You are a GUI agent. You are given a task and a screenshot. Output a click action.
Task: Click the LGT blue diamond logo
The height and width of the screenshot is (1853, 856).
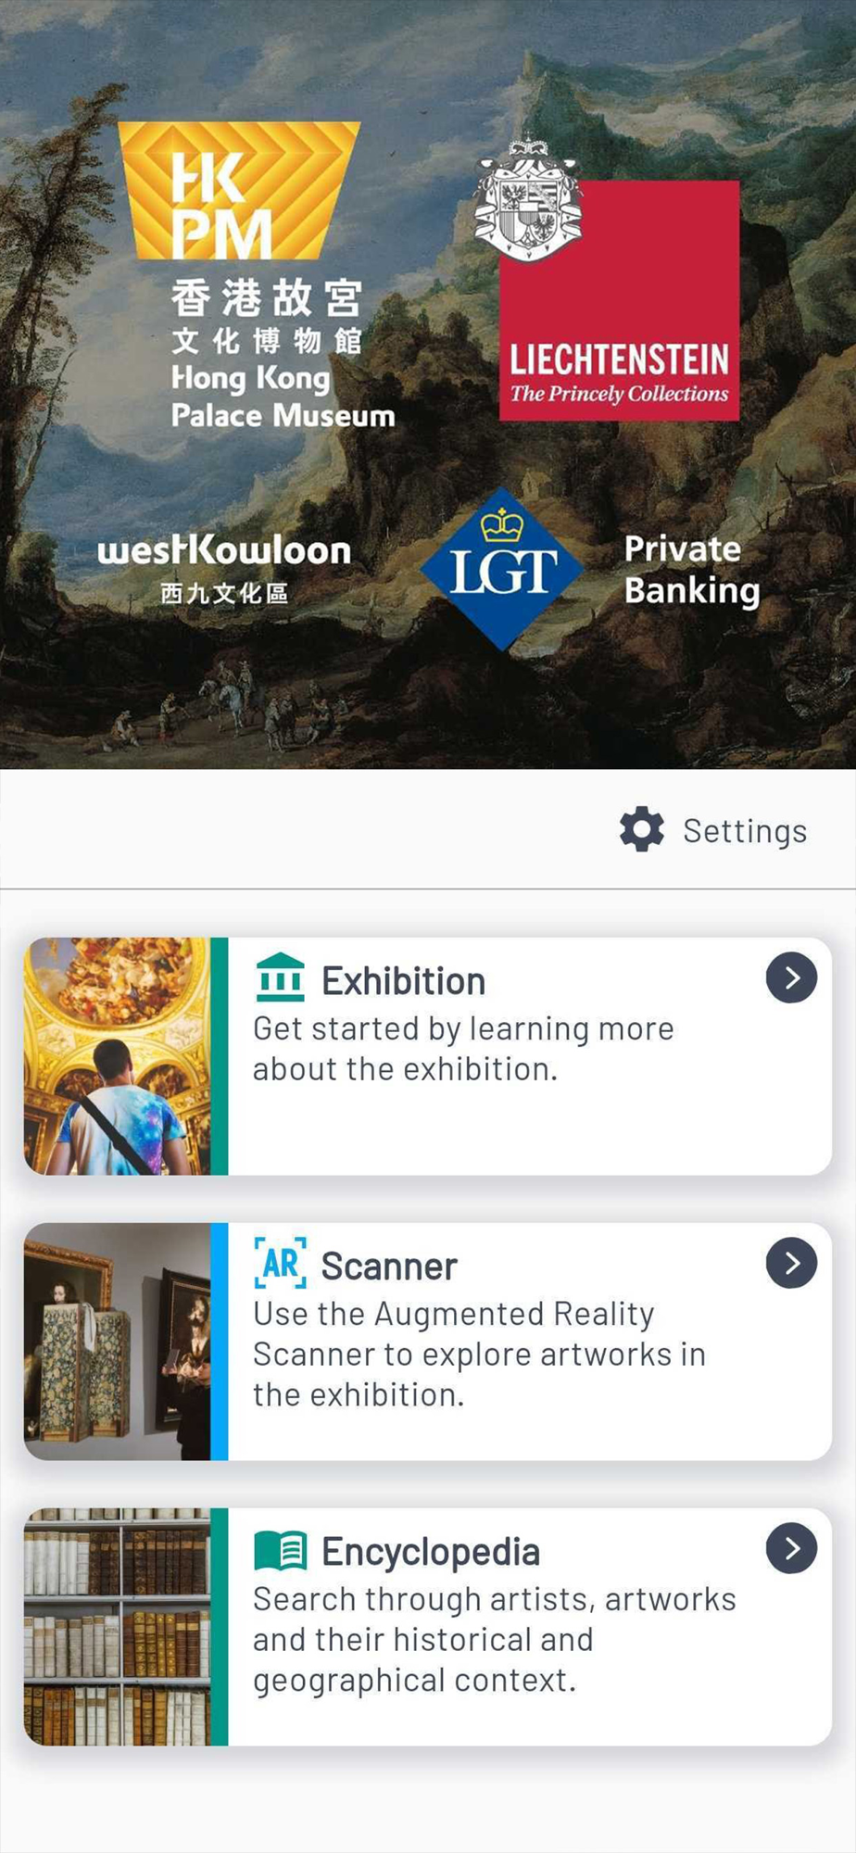coord(502,569)
